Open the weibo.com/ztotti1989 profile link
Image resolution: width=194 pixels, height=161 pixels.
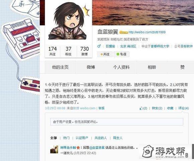[147, 32]
